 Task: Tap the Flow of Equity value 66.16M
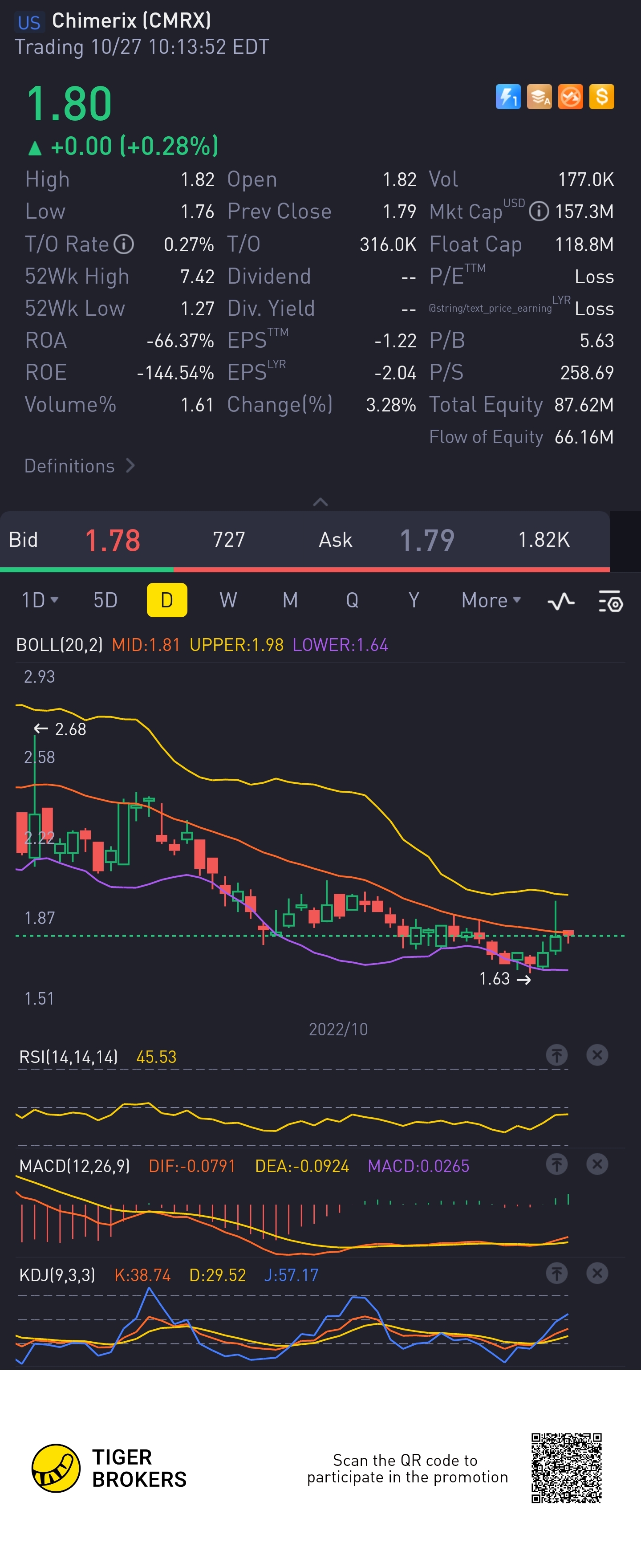coord(584,437)
